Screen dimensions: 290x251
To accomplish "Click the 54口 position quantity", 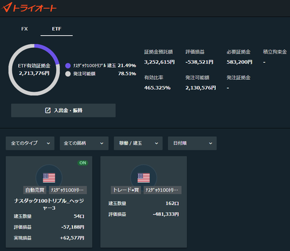I will [x=79, y=217].
